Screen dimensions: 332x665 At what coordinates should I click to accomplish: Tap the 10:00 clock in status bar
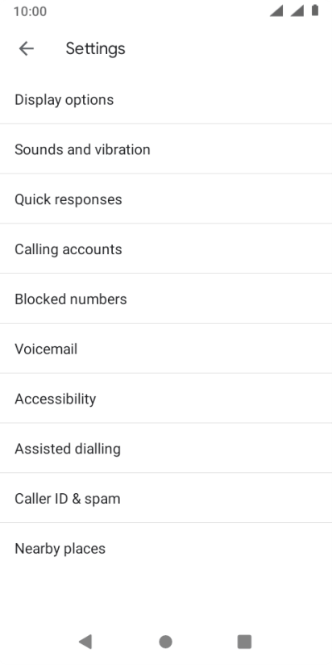[x=30, y=11]
